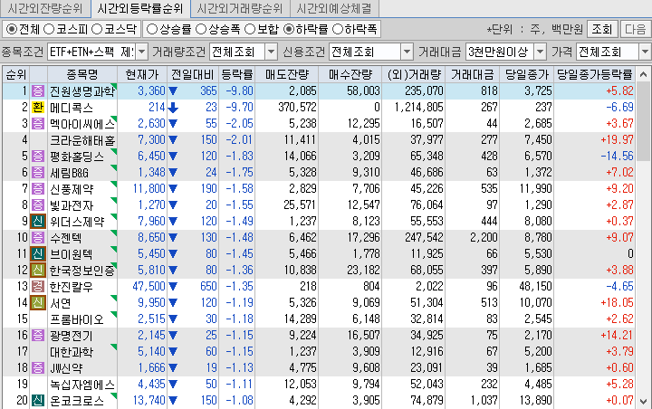Viewport: 652px width, 409px height.
Task: Click the 증 badge next to 평화홀딩스
Action: click(x=38, y=156)
